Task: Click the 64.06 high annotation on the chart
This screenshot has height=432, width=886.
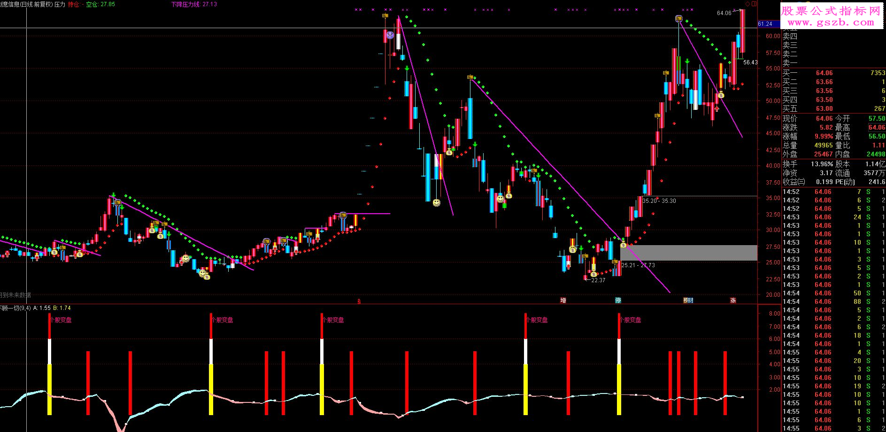Action: 724,13
